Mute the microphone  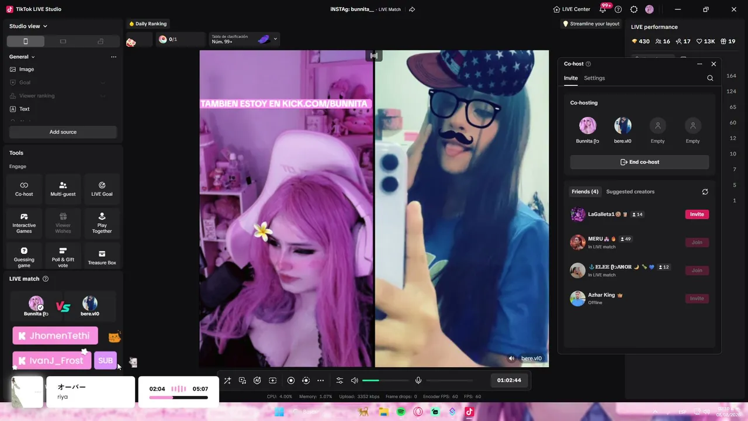(418, 381)
